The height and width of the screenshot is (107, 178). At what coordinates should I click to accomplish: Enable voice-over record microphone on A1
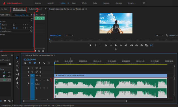pyautogui.click(x=48, y=80)
